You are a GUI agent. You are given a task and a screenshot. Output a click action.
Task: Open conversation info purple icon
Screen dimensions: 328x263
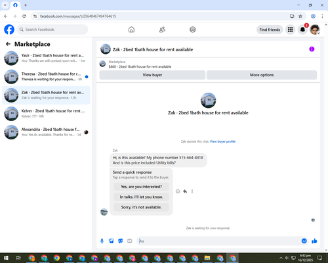(312, 49)
